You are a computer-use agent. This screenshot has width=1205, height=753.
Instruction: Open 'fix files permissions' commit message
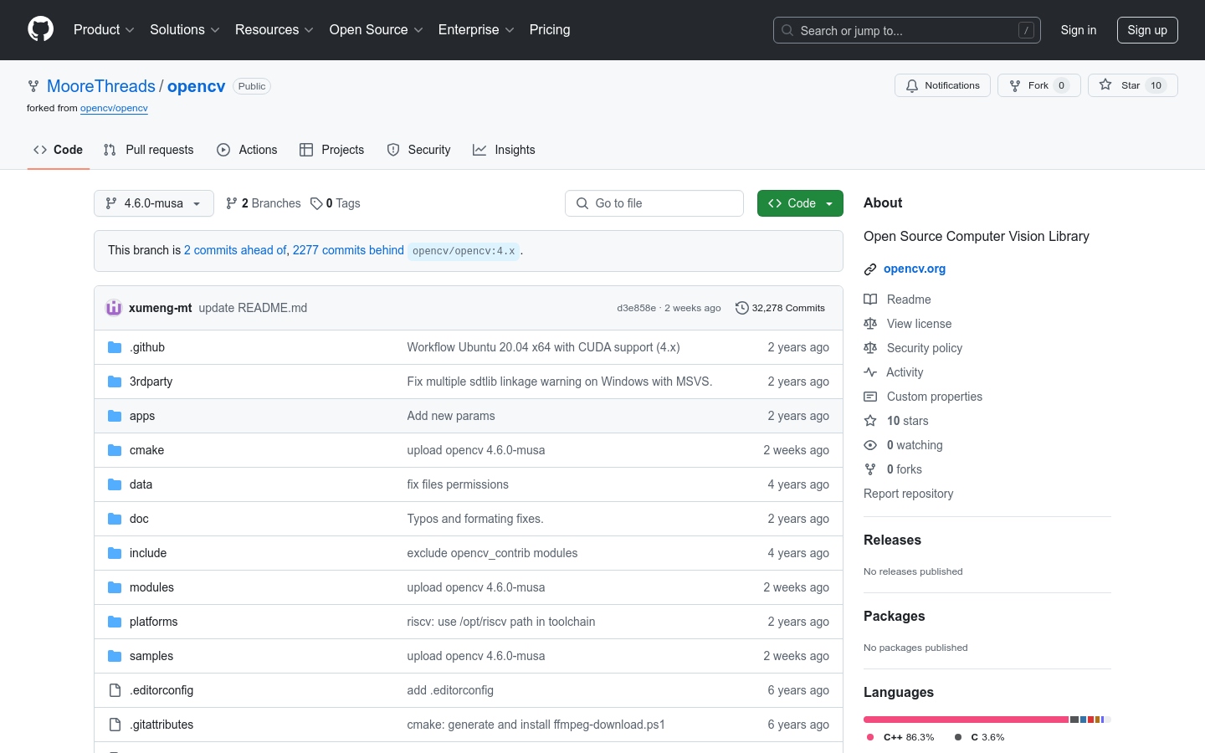(x=458, y=484)
